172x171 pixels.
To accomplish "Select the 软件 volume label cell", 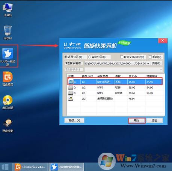I will [118, 88].
